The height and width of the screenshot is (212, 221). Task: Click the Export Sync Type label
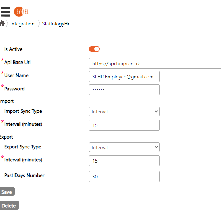pos(23,147)
